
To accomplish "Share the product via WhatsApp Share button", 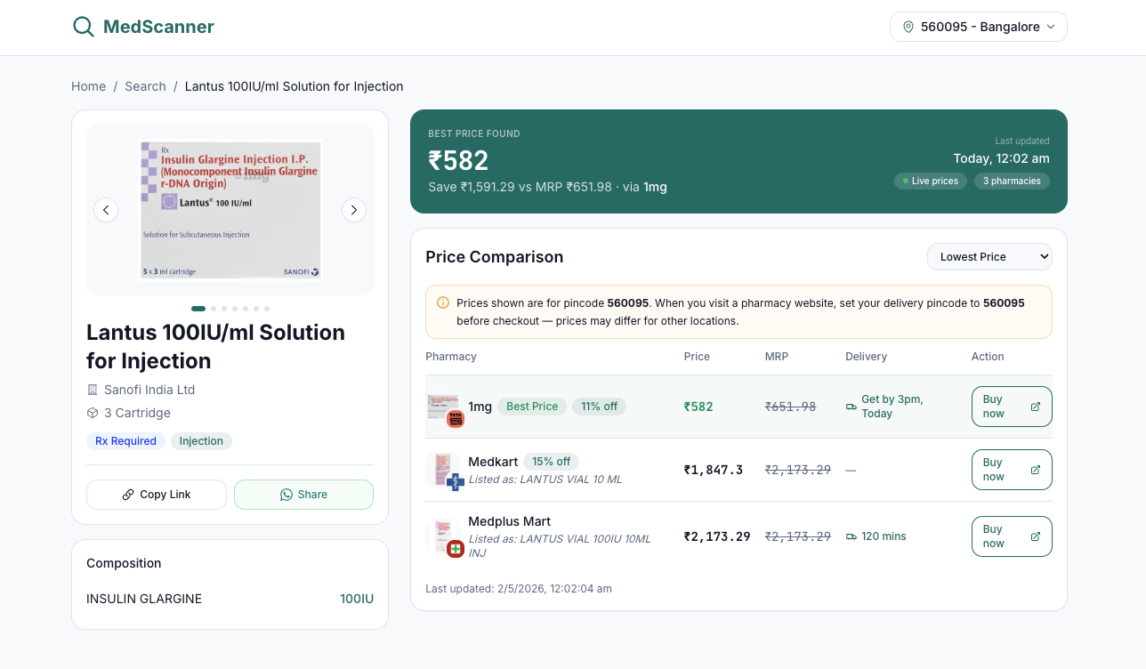I will click(303, 495).
